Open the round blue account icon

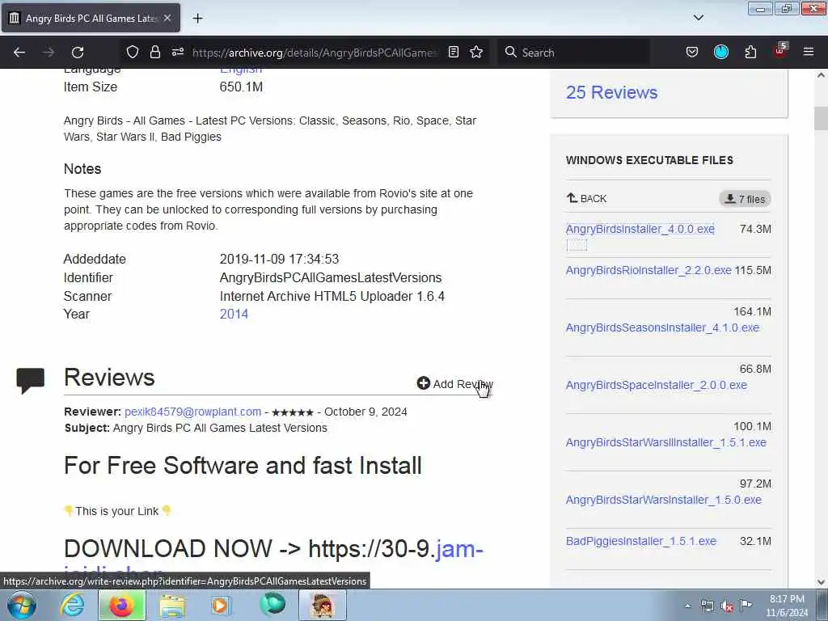[721, 52]
